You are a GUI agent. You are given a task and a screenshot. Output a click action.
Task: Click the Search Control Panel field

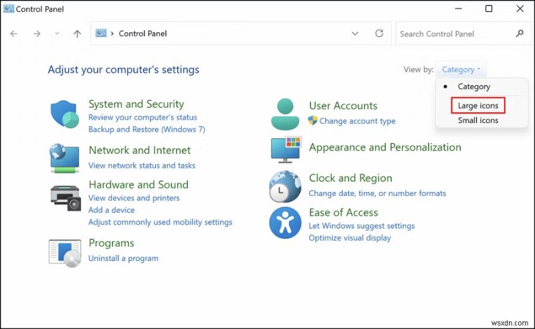point(455,33)
